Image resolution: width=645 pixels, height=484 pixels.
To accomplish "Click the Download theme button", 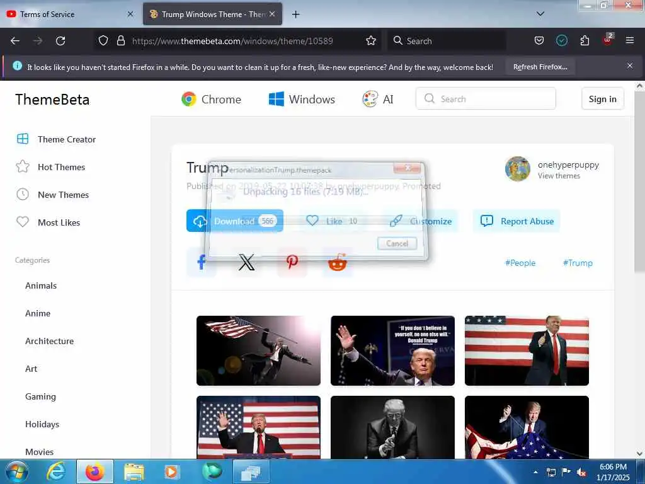I will coord(235,221).
